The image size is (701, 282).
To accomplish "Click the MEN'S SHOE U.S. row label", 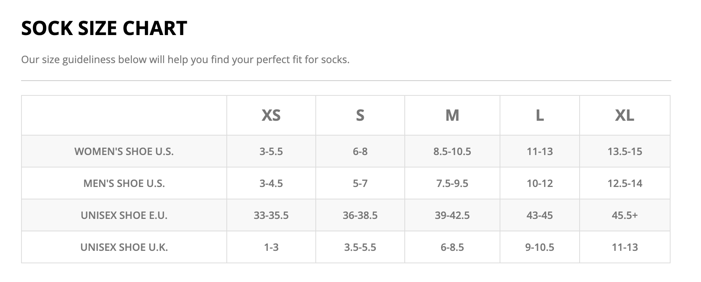I will point(124,183).
